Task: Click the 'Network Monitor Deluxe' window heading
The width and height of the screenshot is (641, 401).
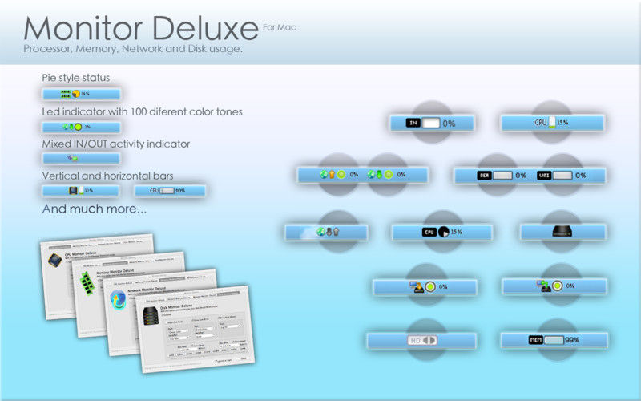Action: tap(146, 289)
